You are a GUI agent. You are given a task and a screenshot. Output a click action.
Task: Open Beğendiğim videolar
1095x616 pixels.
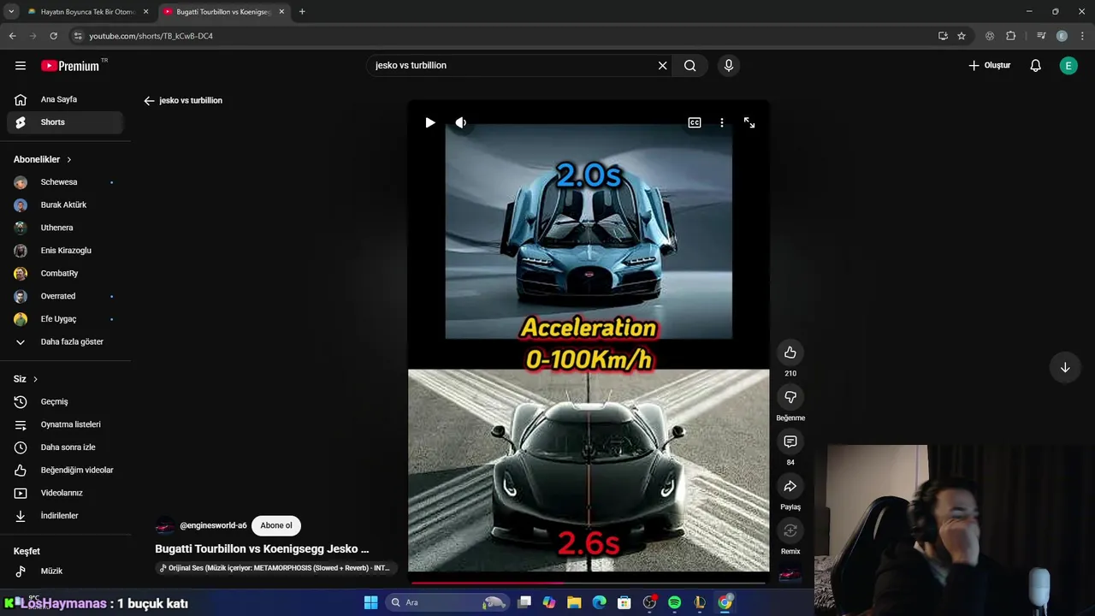point(66,471)
